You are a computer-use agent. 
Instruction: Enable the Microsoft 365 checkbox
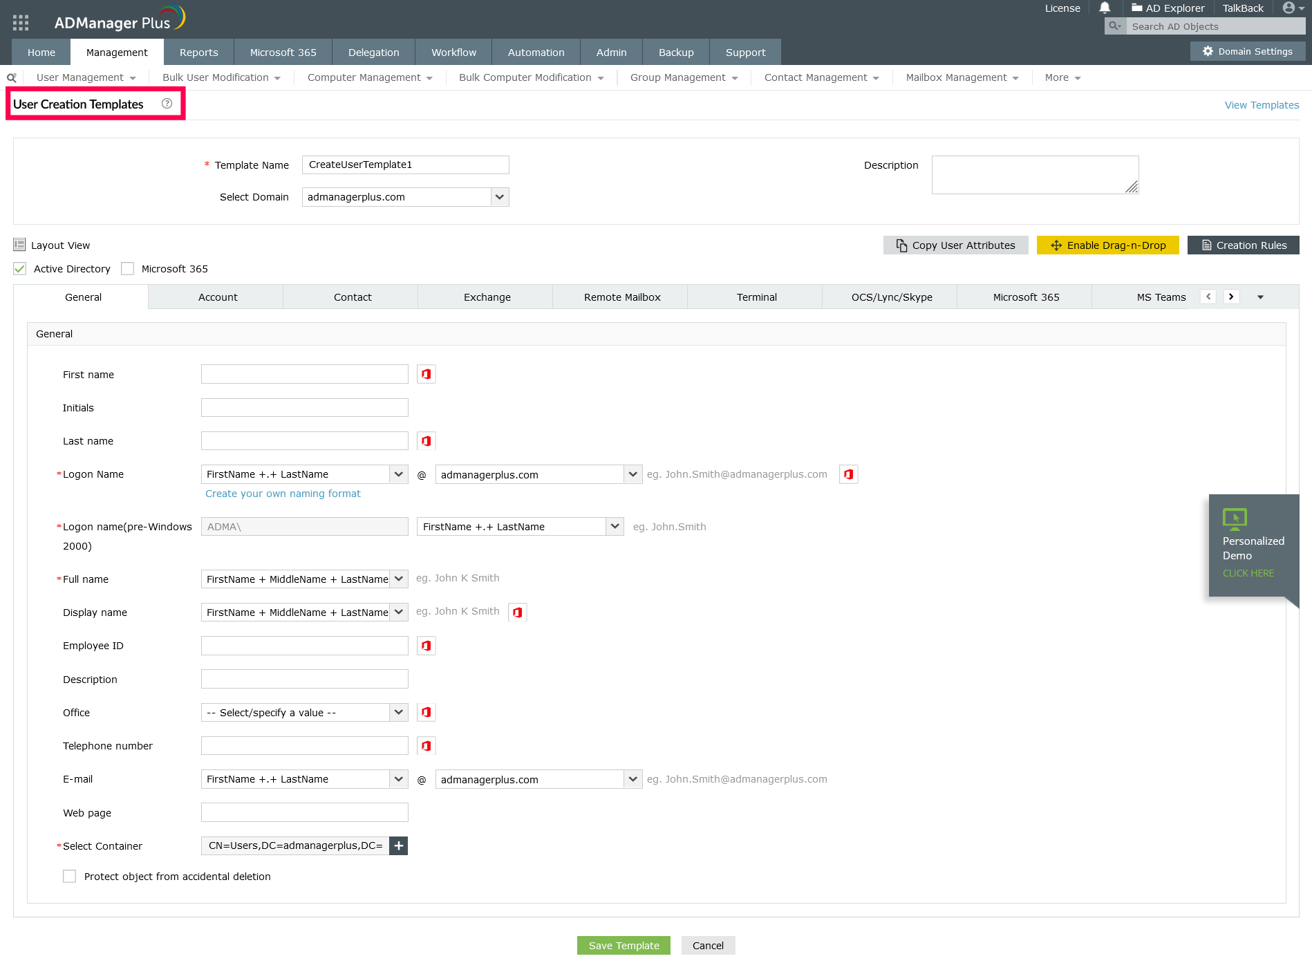(127, 268)
